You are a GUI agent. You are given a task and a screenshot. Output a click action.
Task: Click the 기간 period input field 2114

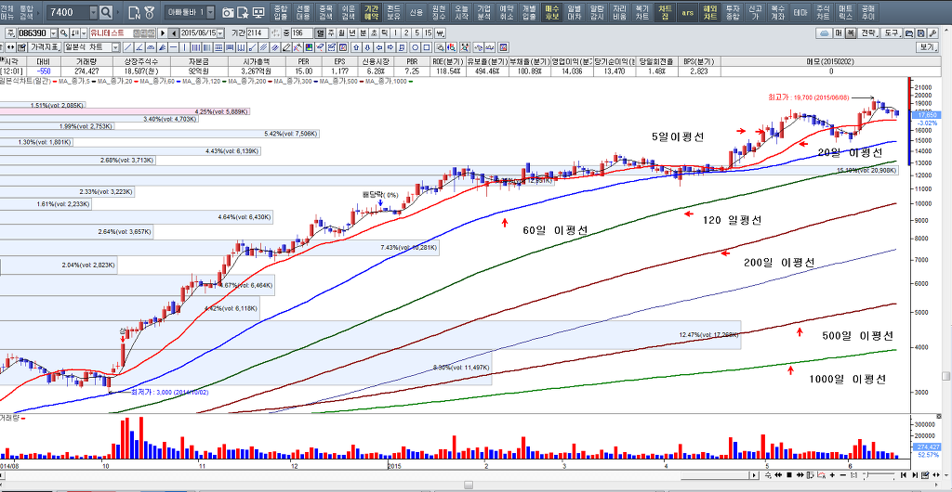258,33
